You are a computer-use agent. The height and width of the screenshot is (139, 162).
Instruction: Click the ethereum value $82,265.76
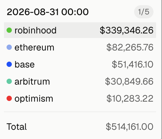[130, 48]
